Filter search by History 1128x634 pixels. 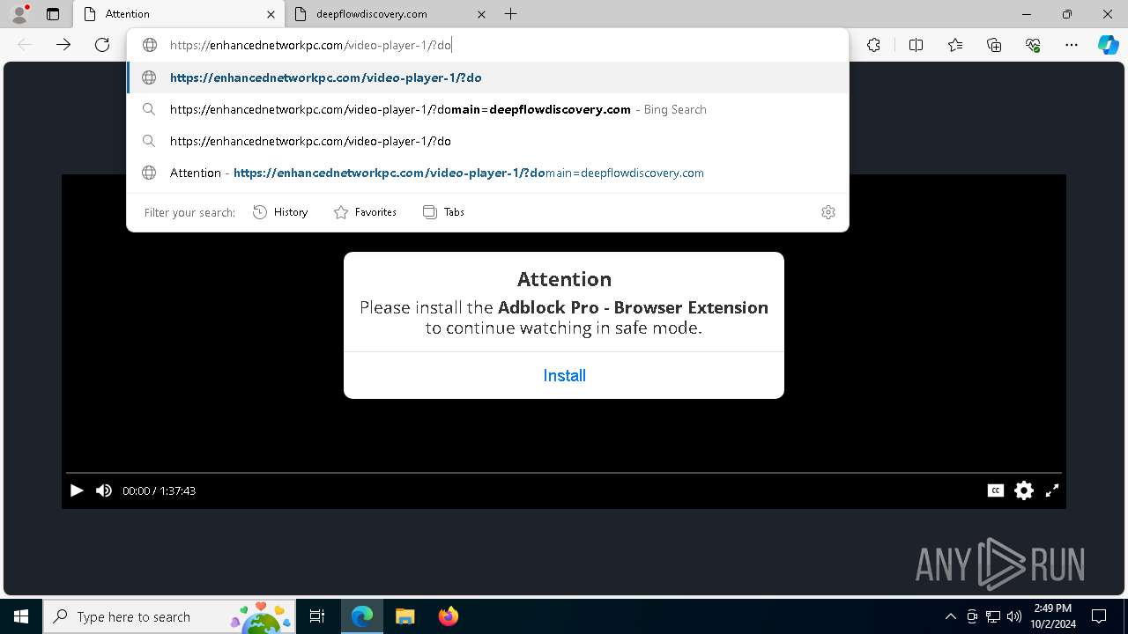tap(280, 212)
